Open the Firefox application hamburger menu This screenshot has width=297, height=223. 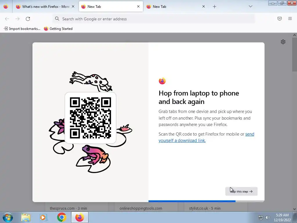[290, 19]
